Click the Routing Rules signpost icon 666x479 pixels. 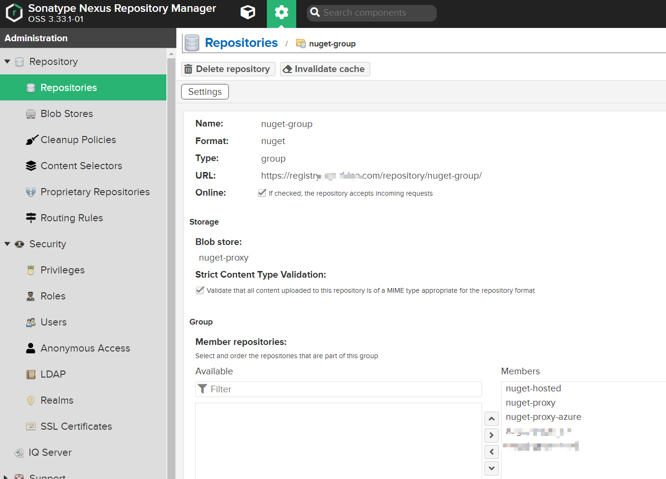[x=31, y=218]
